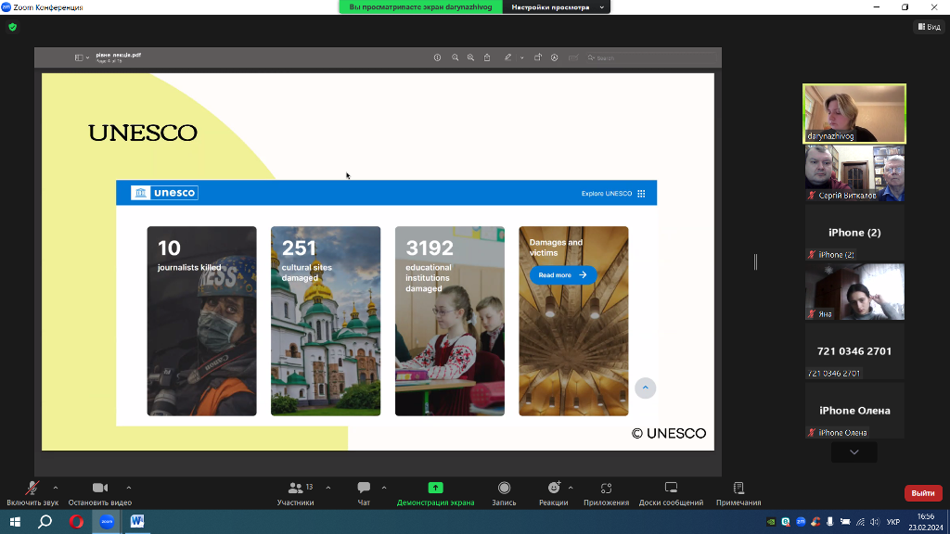Open the highlight color options arrow
950x534 pixels.
tap(521, 58)
